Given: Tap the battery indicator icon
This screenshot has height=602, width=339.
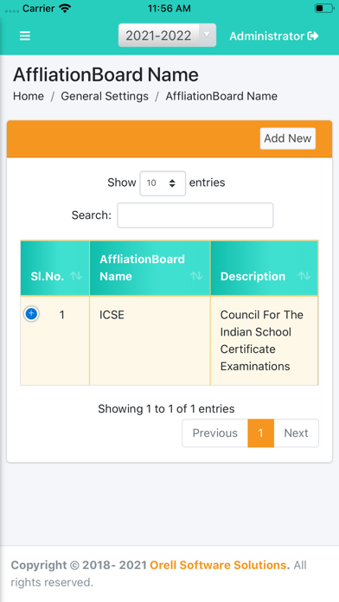Looking at the screenshot, I should [x=323, y=8].
